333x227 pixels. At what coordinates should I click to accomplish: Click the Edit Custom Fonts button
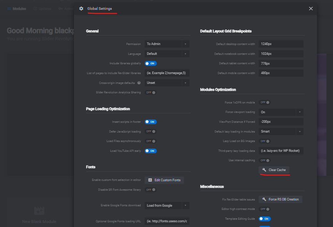[x=164, y=180]
